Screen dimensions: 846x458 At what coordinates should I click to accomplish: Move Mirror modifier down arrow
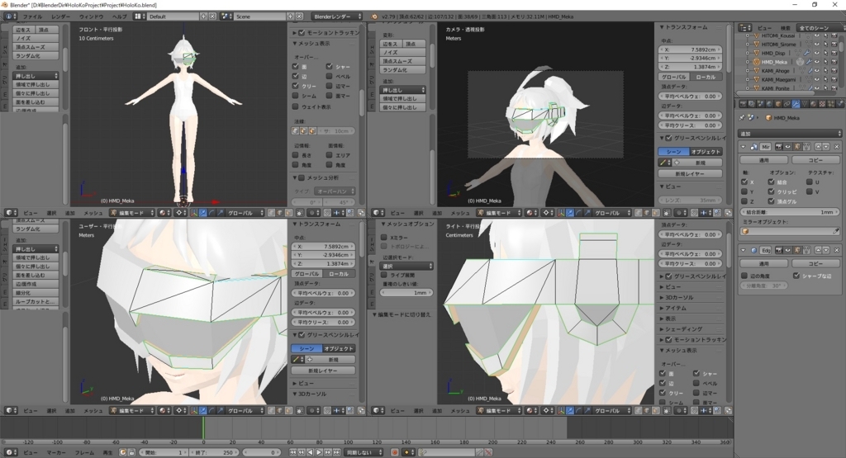[826, 147]
